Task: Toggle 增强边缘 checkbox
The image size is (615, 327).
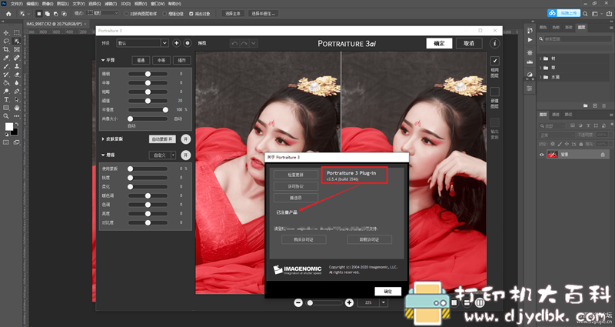Action: pyautogui.click(x=165, y=14)
